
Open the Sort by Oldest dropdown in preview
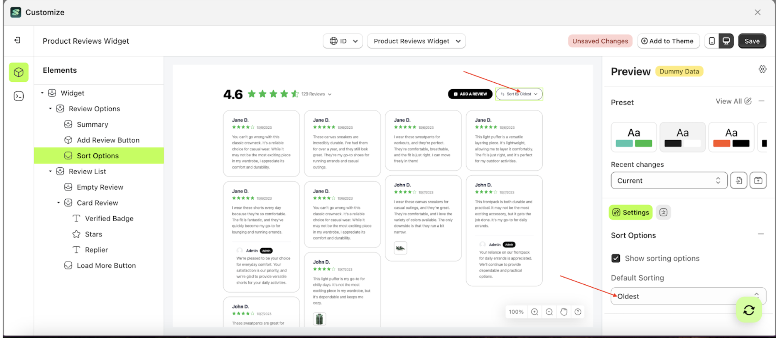click(519, 94)
